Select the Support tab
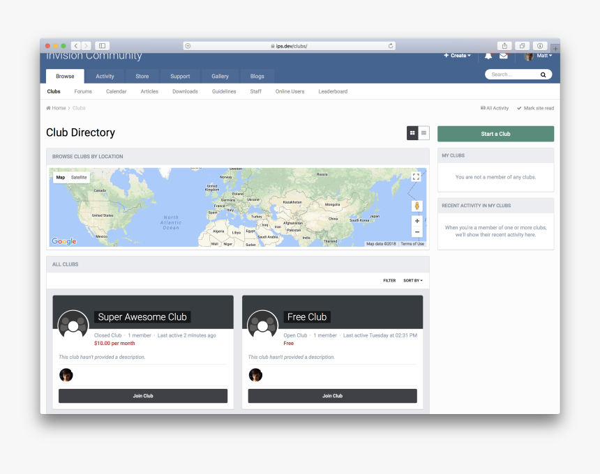 [x=180, y=76]
